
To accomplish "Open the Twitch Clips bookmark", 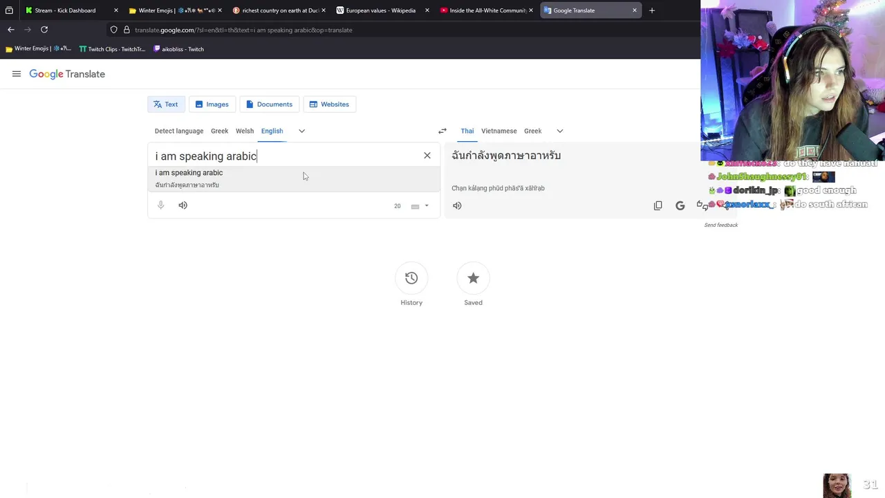I will point(112,49).
